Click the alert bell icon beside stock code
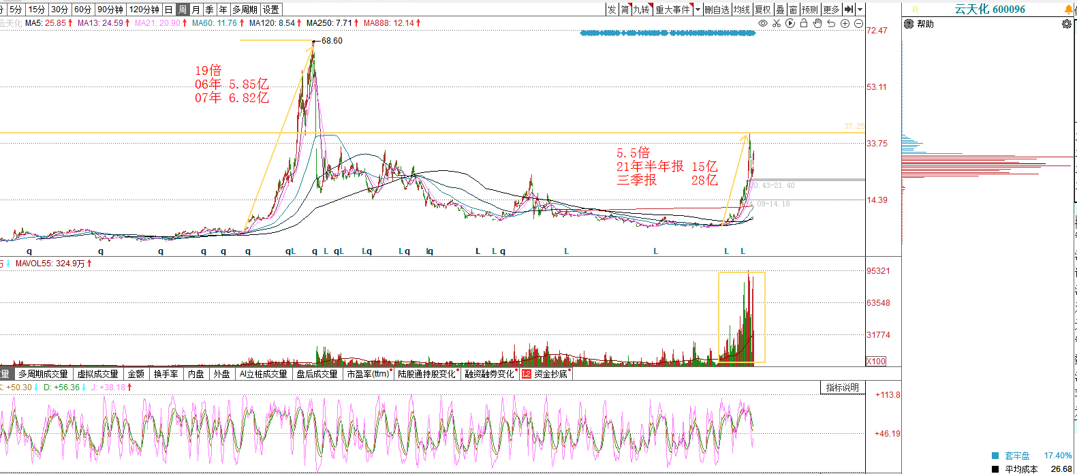Screen dimensions: 1077x474 coord(1069,9)
